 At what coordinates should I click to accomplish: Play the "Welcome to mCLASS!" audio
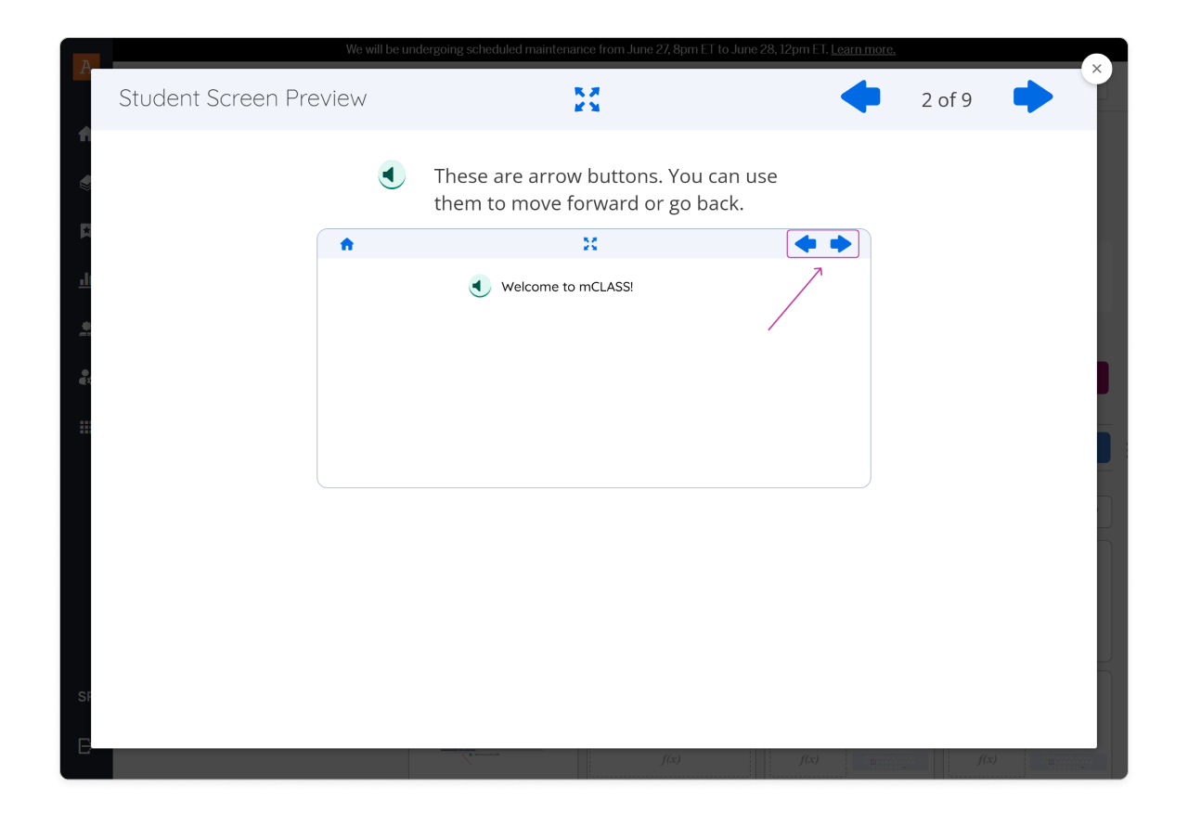(x=479, y=287)
